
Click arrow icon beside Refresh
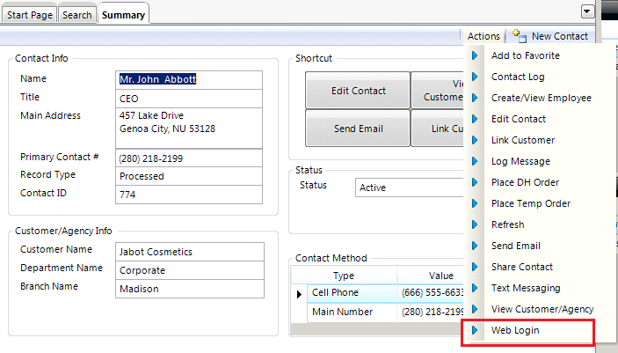click(x=475, y=224)
